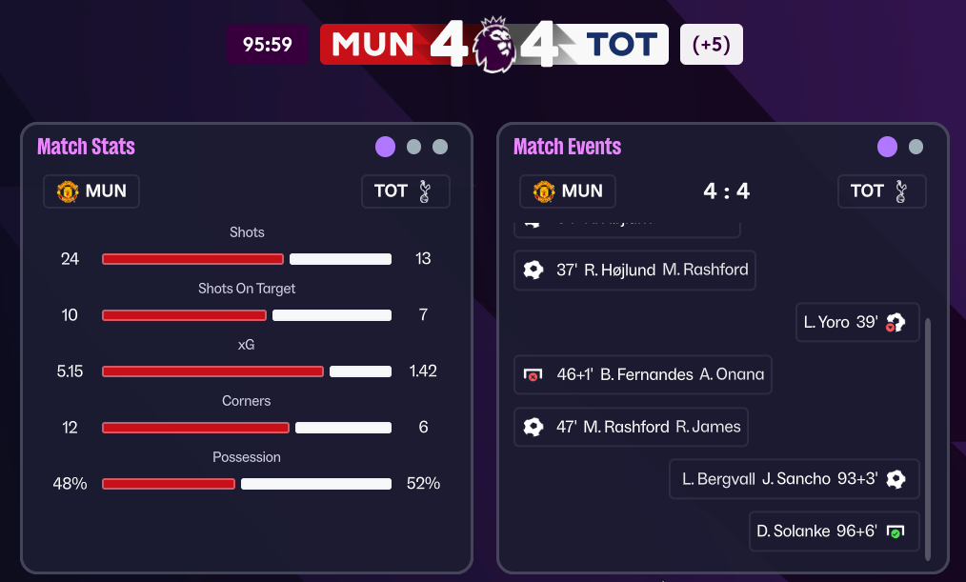Image resolution: width=966 pixels, height=582 pixels.
Task: Click the TOT team button in Match Stats
Action: 405,191
